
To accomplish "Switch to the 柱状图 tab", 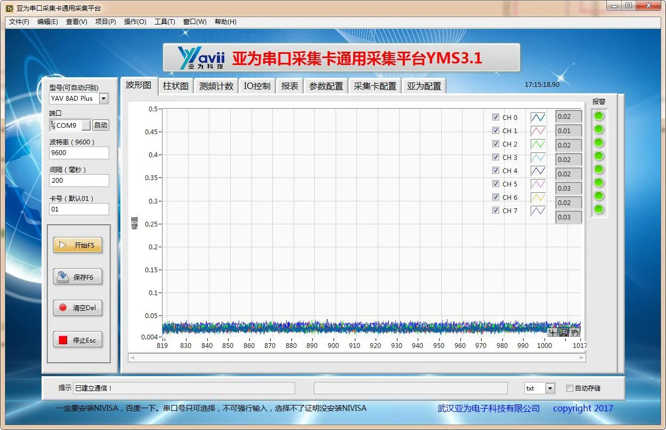I will (x=176, y=86).
